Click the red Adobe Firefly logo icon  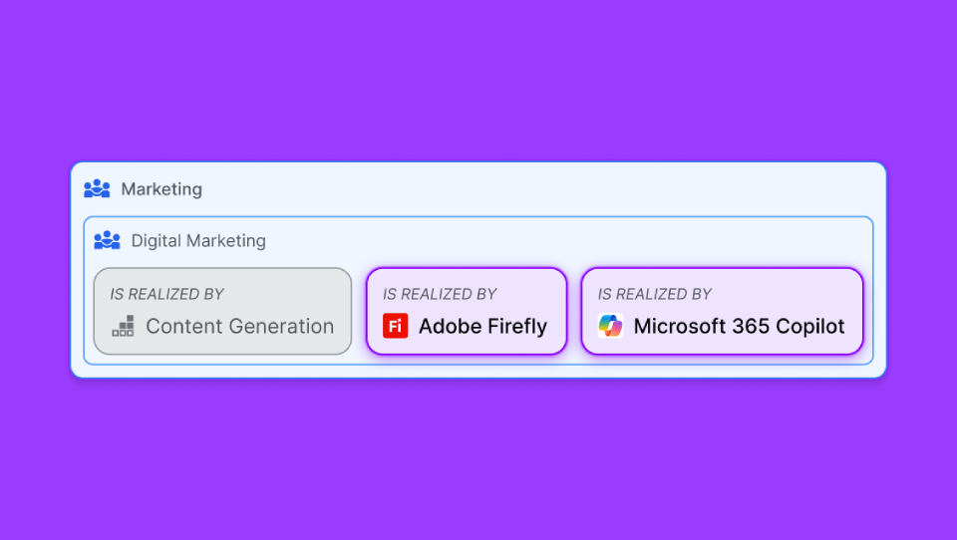click(x=395, y=326)
